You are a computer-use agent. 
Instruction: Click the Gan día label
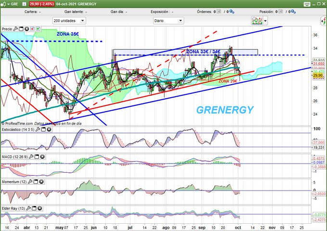coord(117,12)
